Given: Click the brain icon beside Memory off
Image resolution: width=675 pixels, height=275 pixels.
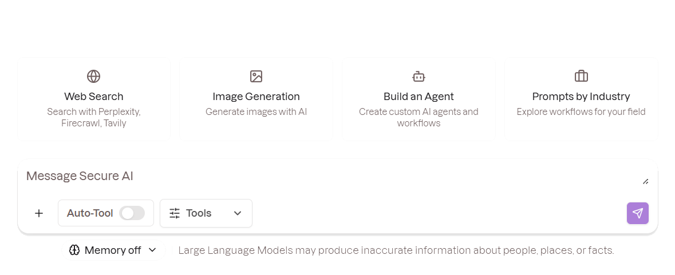Looking at the screenshot, I should tap(74, 250).
